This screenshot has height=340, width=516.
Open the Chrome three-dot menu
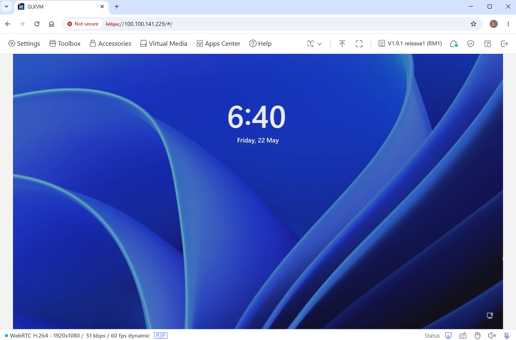508,24
